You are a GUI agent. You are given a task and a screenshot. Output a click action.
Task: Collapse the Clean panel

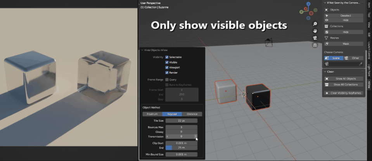(325, 71)
